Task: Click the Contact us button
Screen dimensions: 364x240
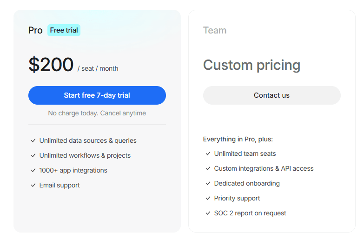Action: pos(272,95)
